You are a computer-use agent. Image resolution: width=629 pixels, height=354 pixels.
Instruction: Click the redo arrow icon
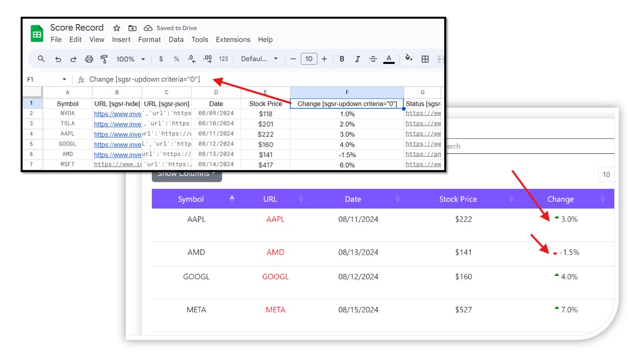point(73,59)
